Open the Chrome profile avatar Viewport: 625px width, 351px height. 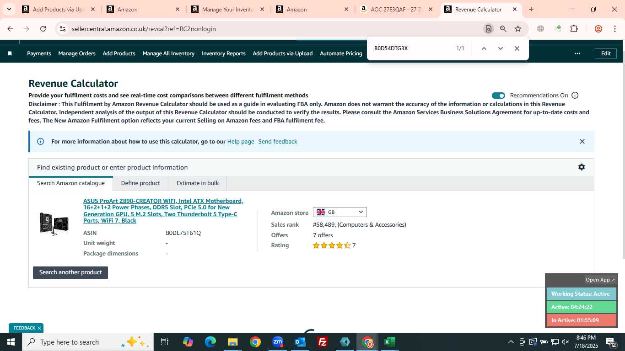pyautogui.click(x=598, y=29)
